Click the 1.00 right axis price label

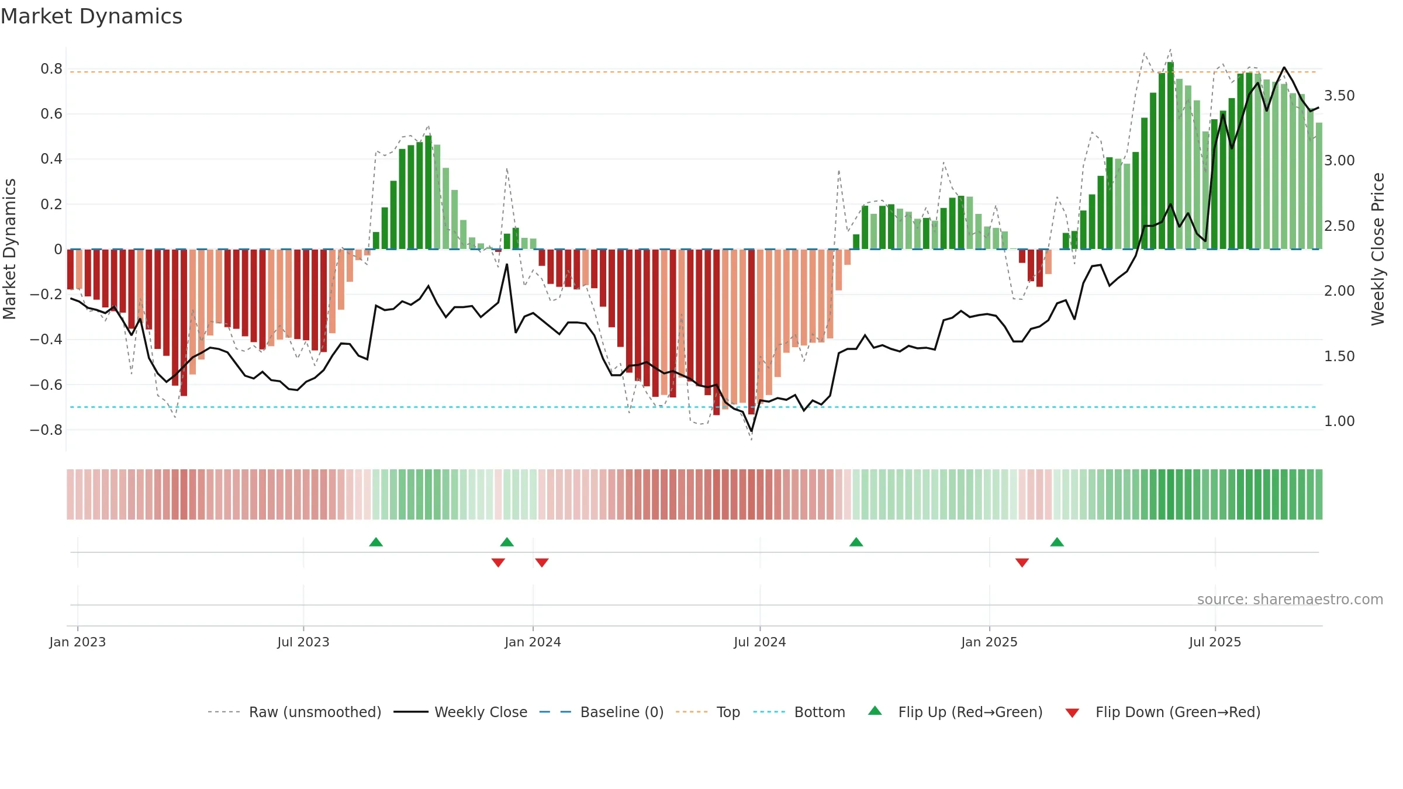(1339, 421)
